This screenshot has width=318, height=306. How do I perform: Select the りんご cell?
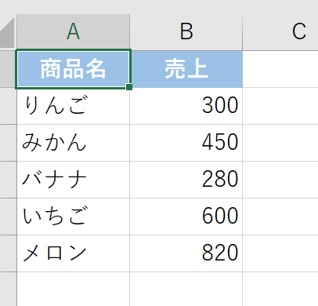(74, 106)
